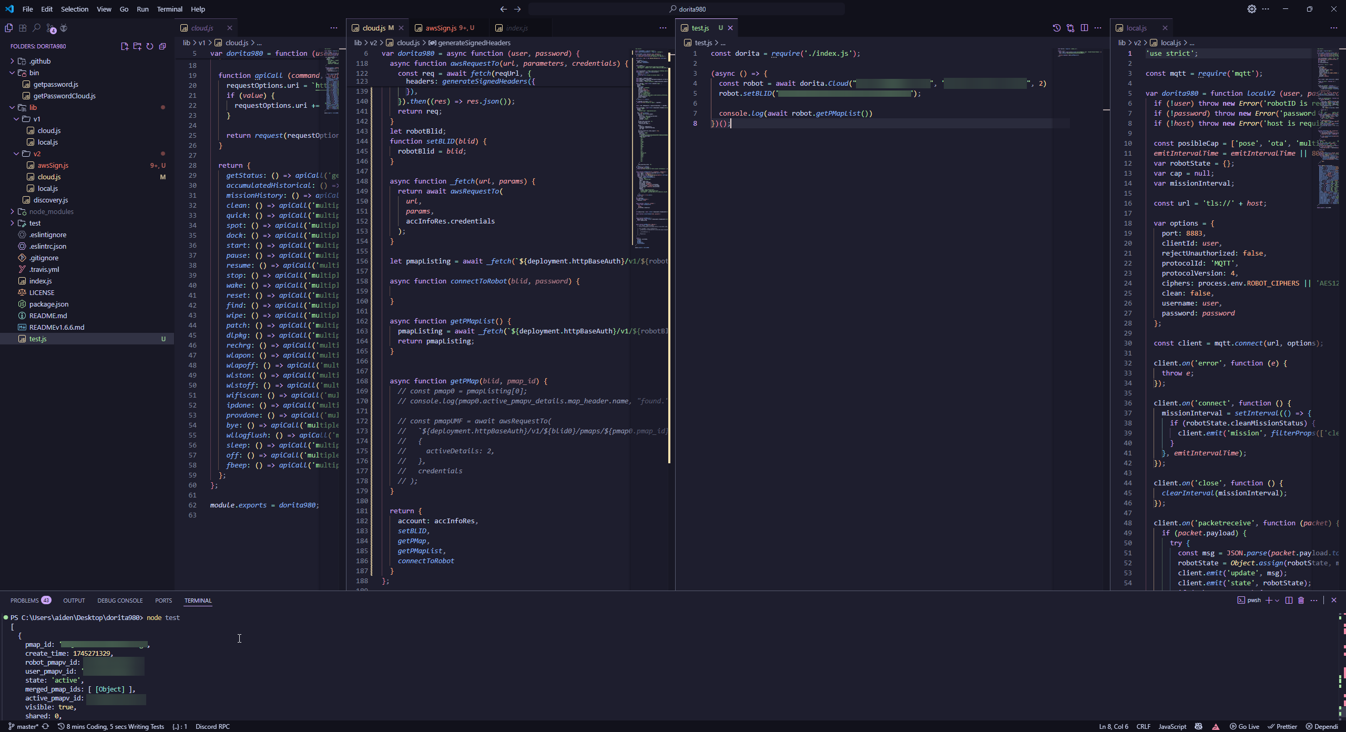This screenshot has width=1346, height=732.
Task: Split the test.js editor right
Action: click(1084, 28)
